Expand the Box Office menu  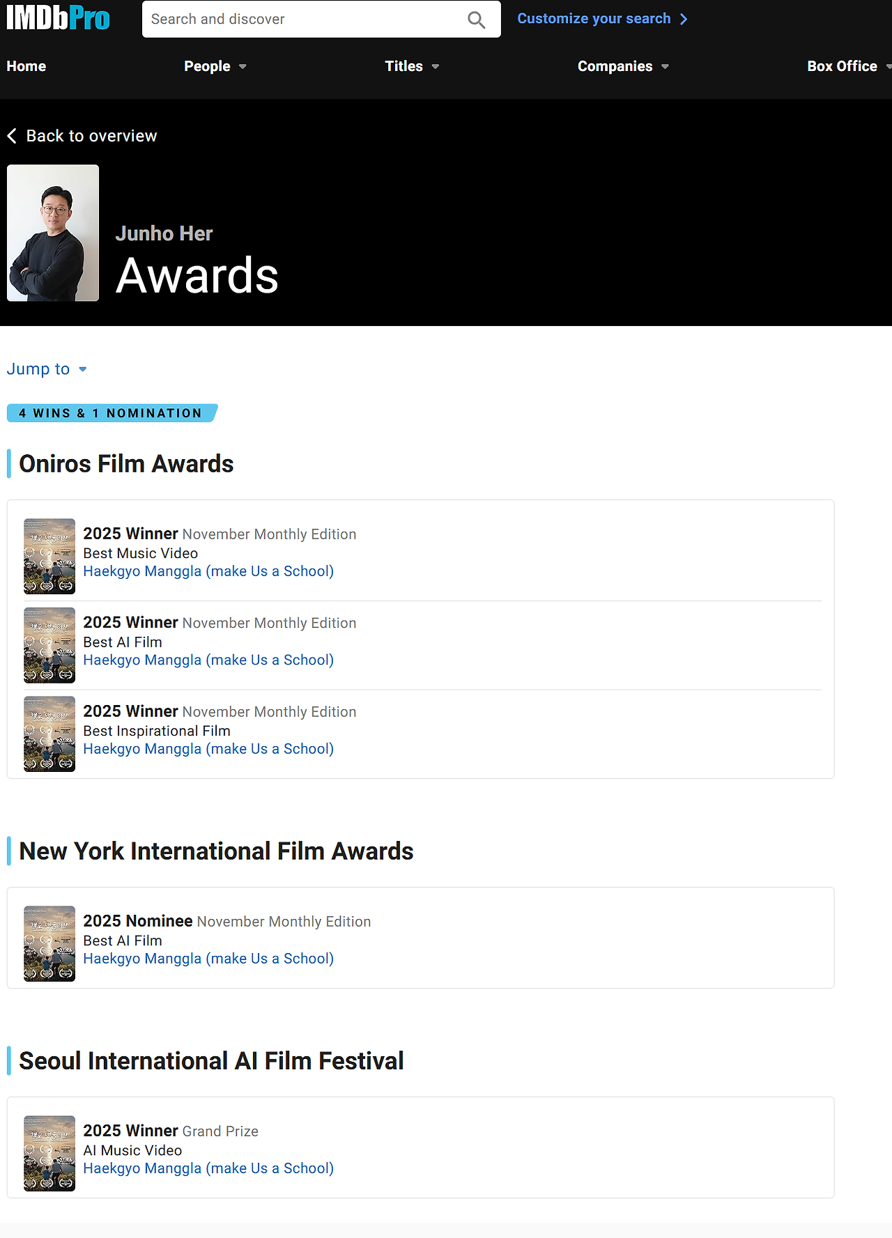pyautogui.click(x=849, y=66)
